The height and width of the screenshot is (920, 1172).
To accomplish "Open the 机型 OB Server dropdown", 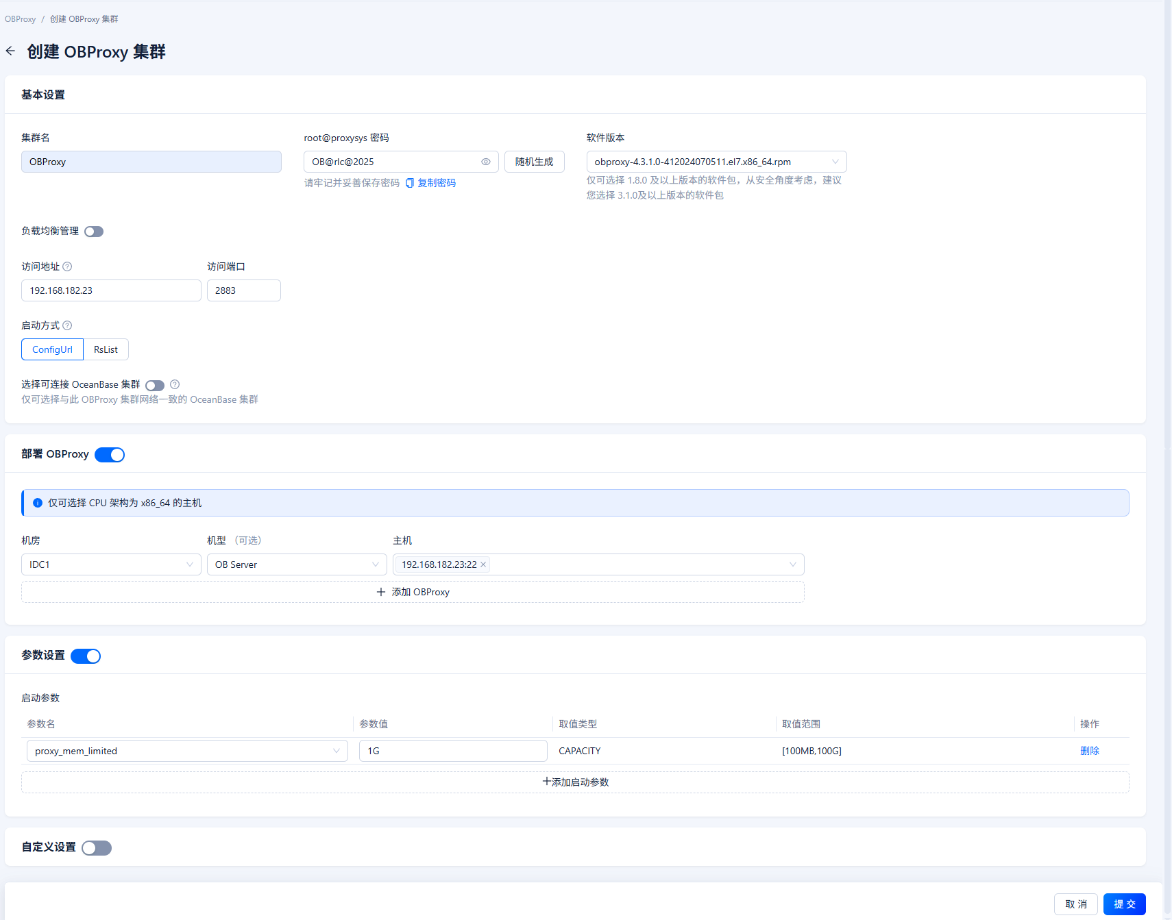I will tap(297, 564).
